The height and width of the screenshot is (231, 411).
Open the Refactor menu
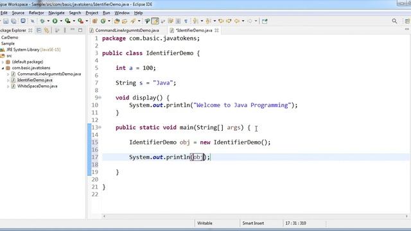[x=37, y=13]
